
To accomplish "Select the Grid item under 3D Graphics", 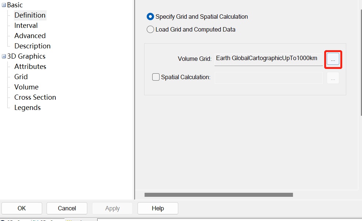I will [x=21, y=77].
